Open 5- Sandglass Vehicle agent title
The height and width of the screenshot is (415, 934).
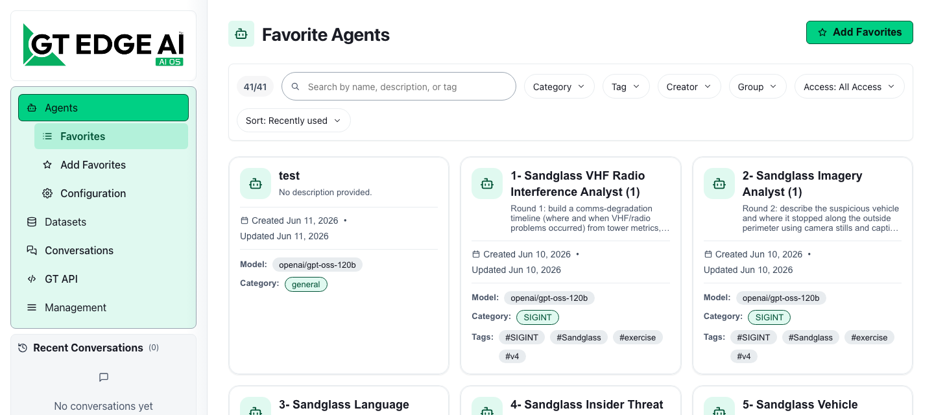(x=800, y=405)
